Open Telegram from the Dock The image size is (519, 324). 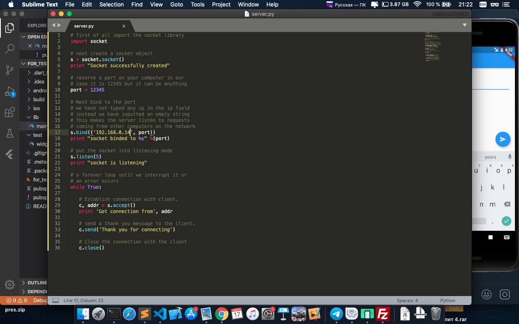336,314
